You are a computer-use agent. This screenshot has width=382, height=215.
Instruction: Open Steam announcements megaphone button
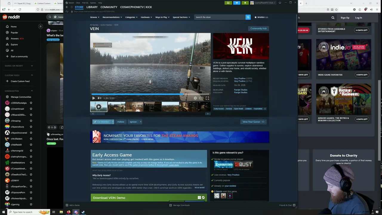coord(237,3)
